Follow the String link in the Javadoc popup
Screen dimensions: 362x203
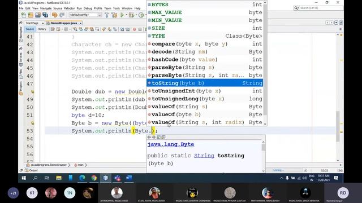pos(204,156)
